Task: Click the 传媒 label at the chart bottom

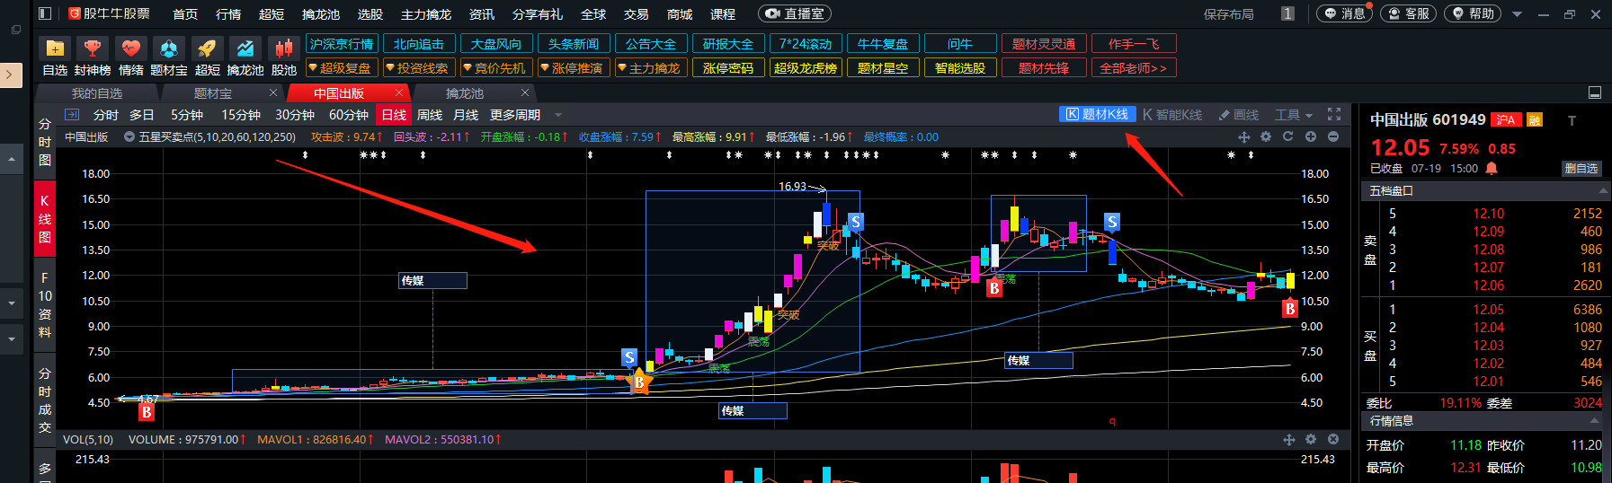Action: coord(753,410)
